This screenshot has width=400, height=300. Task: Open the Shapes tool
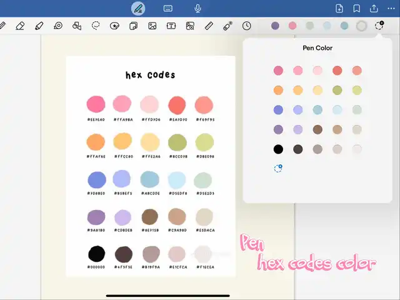point(77,26)
